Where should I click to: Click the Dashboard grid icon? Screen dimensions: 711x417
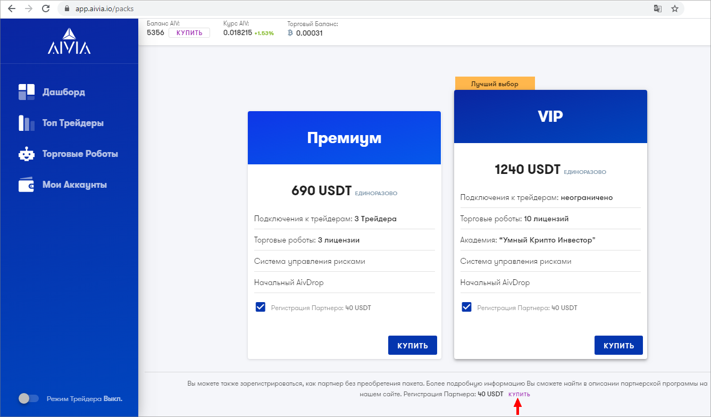point(27,92)
